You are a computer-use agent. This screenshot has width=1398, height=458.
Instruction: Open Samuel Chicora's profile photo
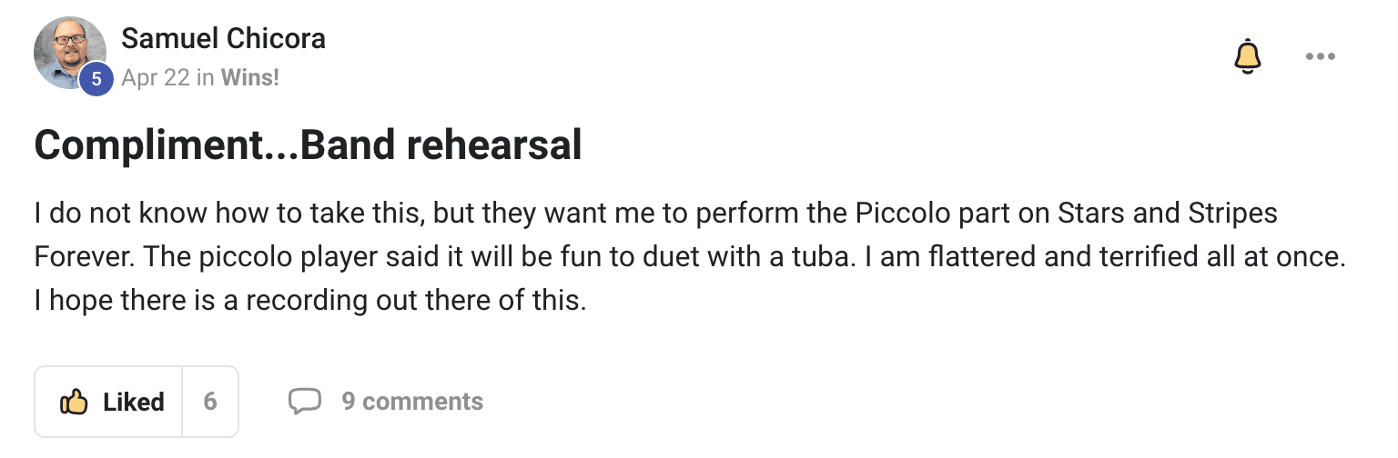67,51
